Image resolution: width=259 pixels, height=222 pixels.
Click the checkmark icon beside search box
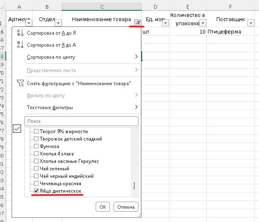(x=17, y=129)
